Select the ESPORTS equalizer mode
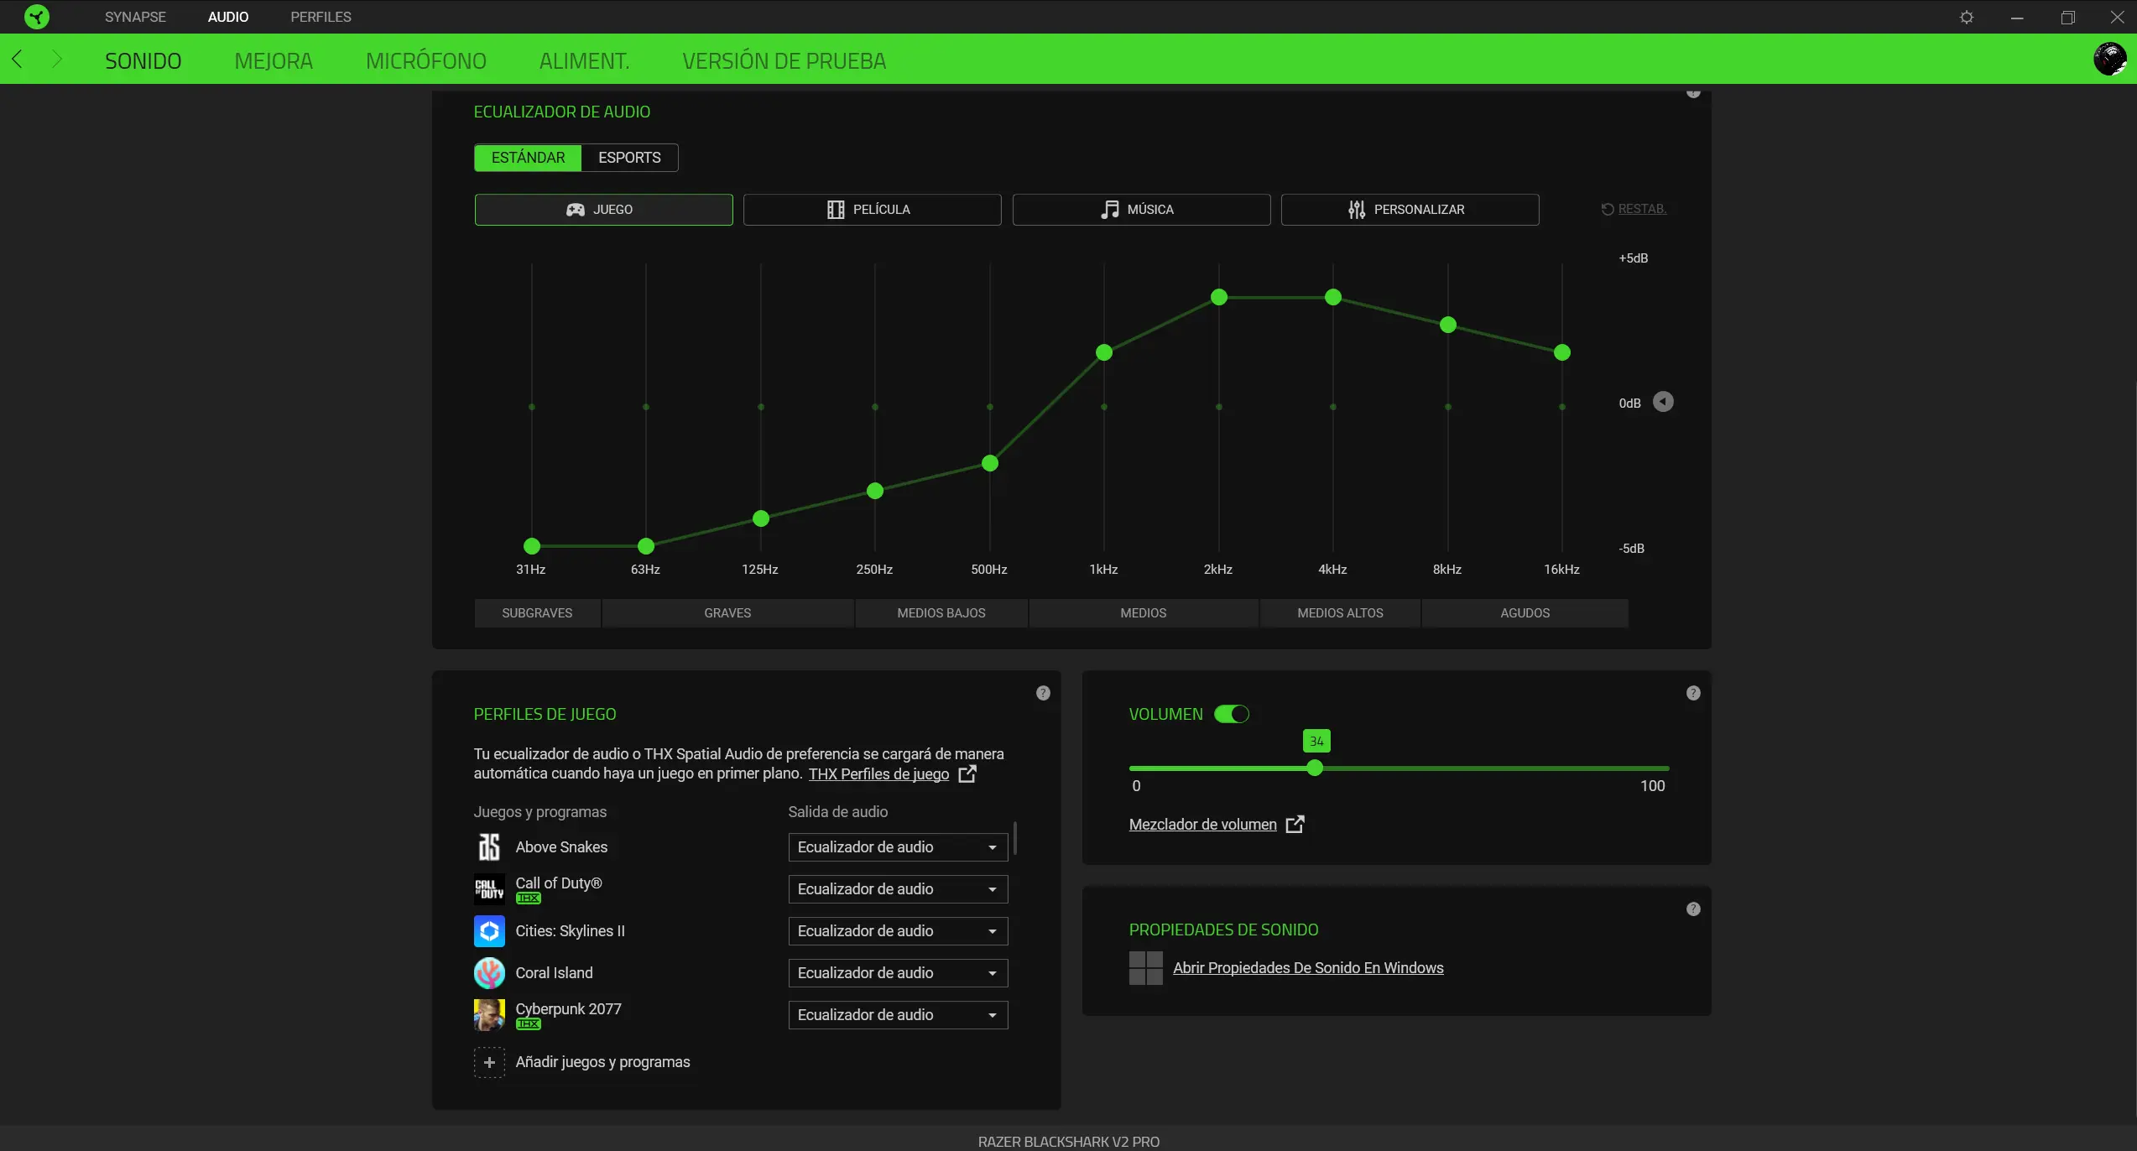Viewport: 2137px width, 1151px height. [629, 158]
